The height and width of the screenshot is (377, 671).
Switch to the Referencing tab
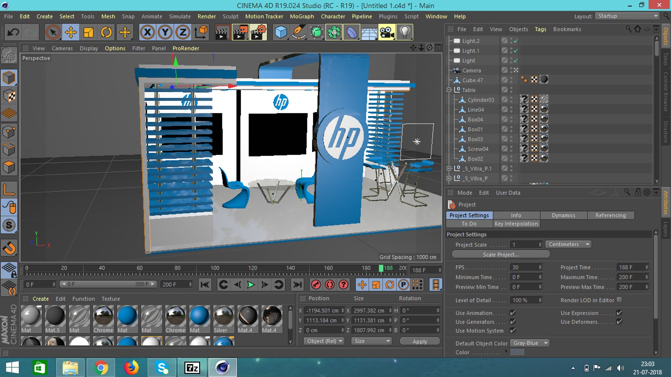tap(611, 215)
